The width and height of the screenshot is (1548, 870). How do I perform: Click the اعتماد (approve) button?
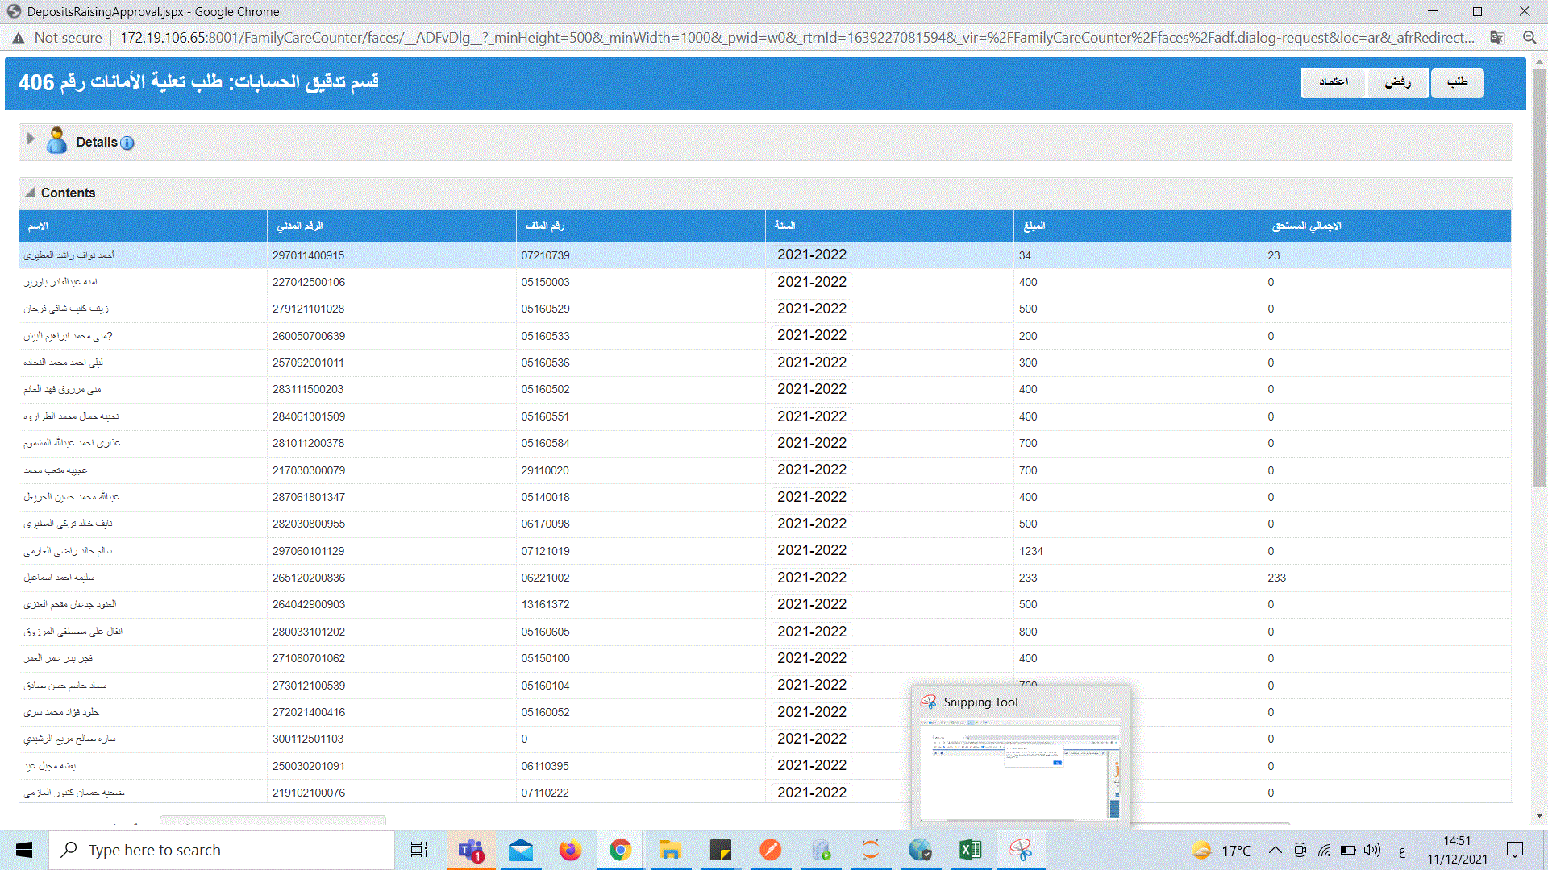[x=1334, y=82]
